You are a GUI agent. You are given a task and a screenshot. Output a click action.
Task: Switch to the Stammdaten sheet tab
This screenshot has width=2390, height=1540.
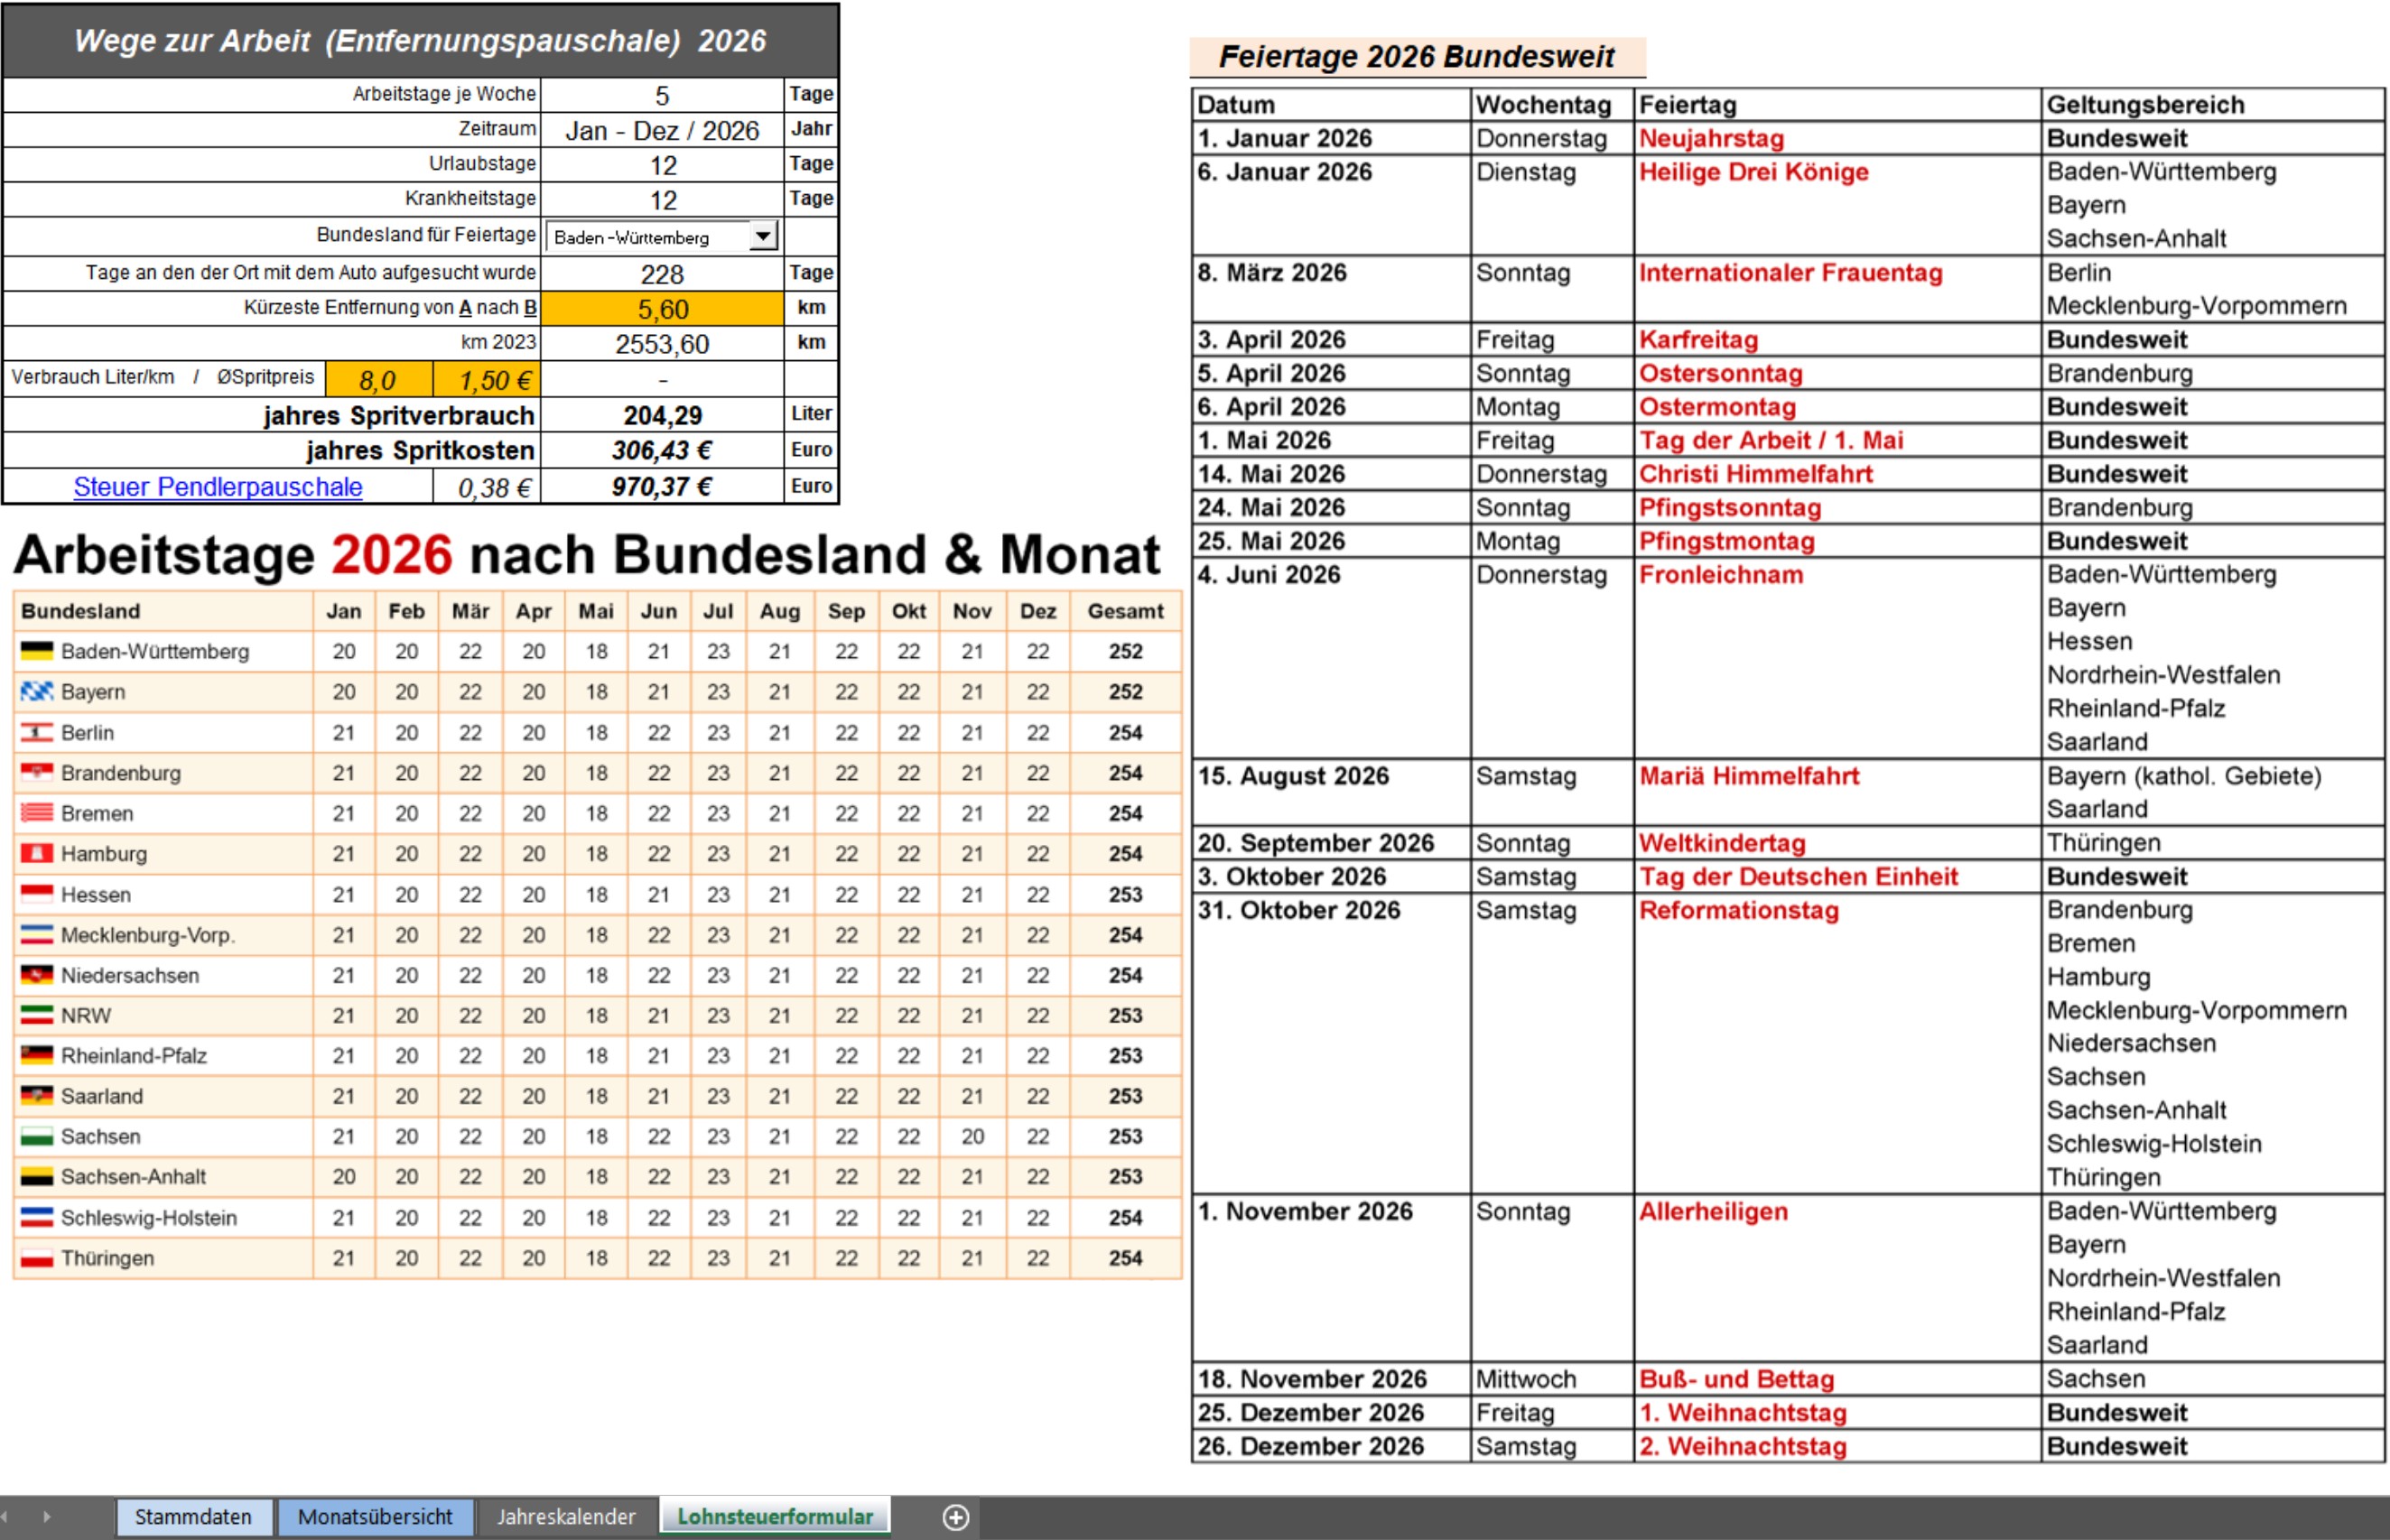tap(193, 1517)
